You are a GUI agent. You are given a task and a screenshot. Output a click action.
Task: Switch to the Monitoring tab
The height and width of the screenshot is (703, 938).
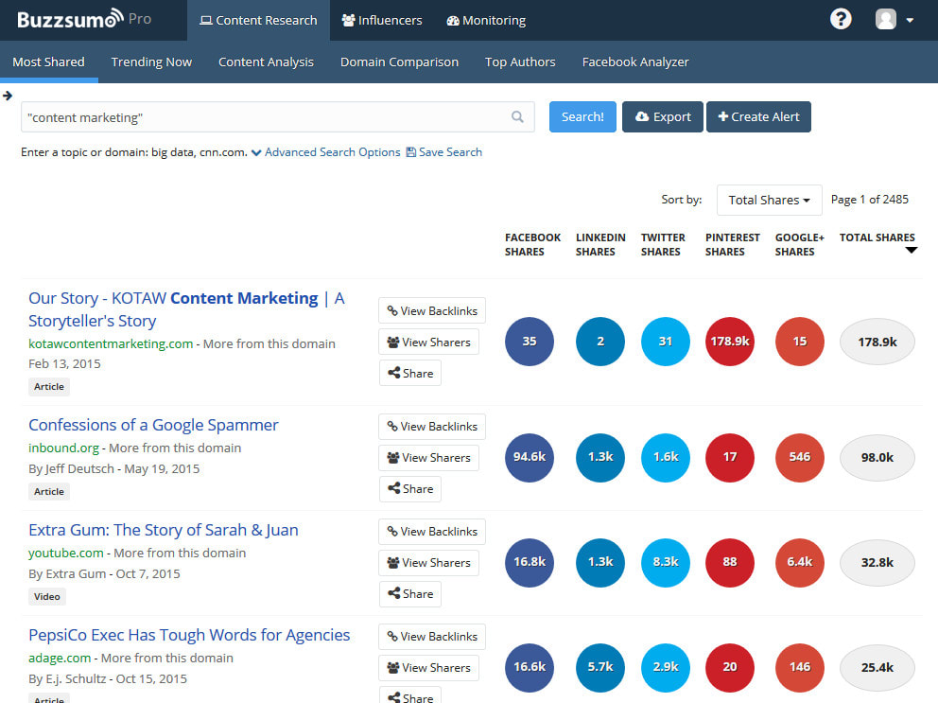(x=486, y=21)
